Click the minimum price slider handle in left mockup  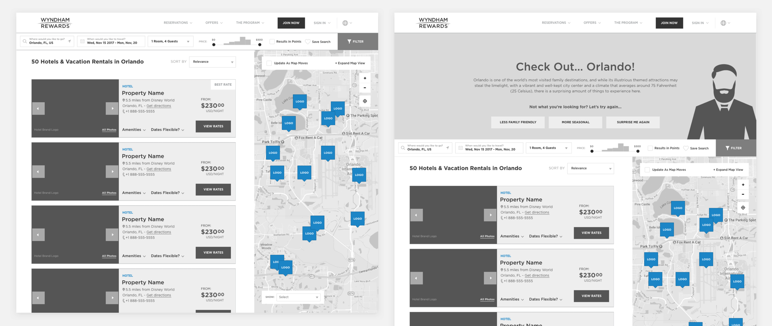[x=214, y=45]
